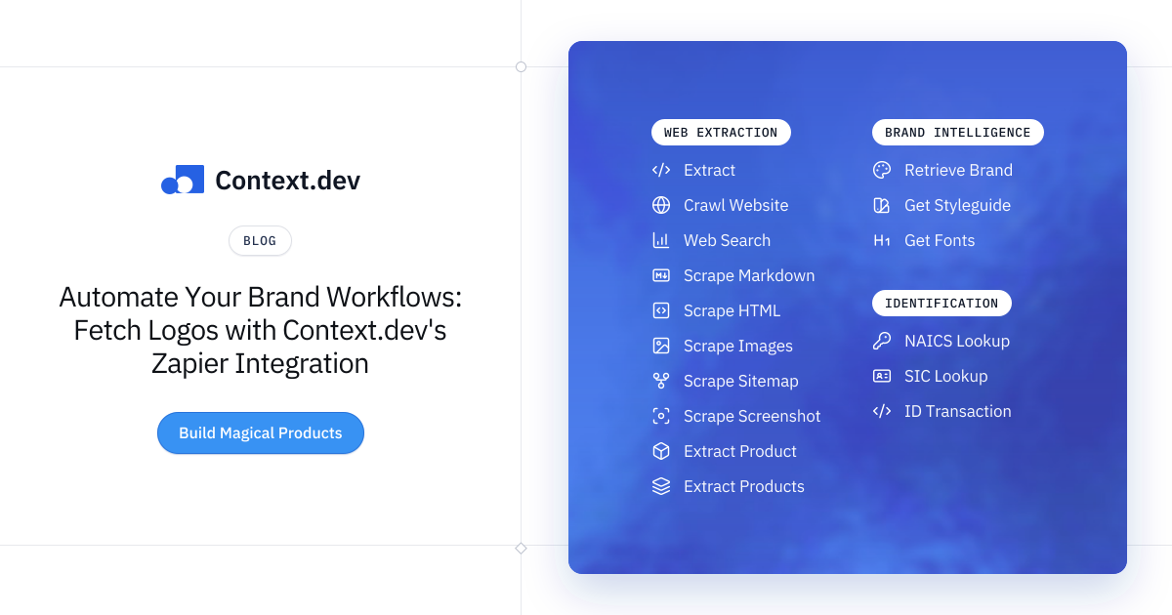Open the Extract Products item
1172x615 pixels.
[x=744, y=486]
